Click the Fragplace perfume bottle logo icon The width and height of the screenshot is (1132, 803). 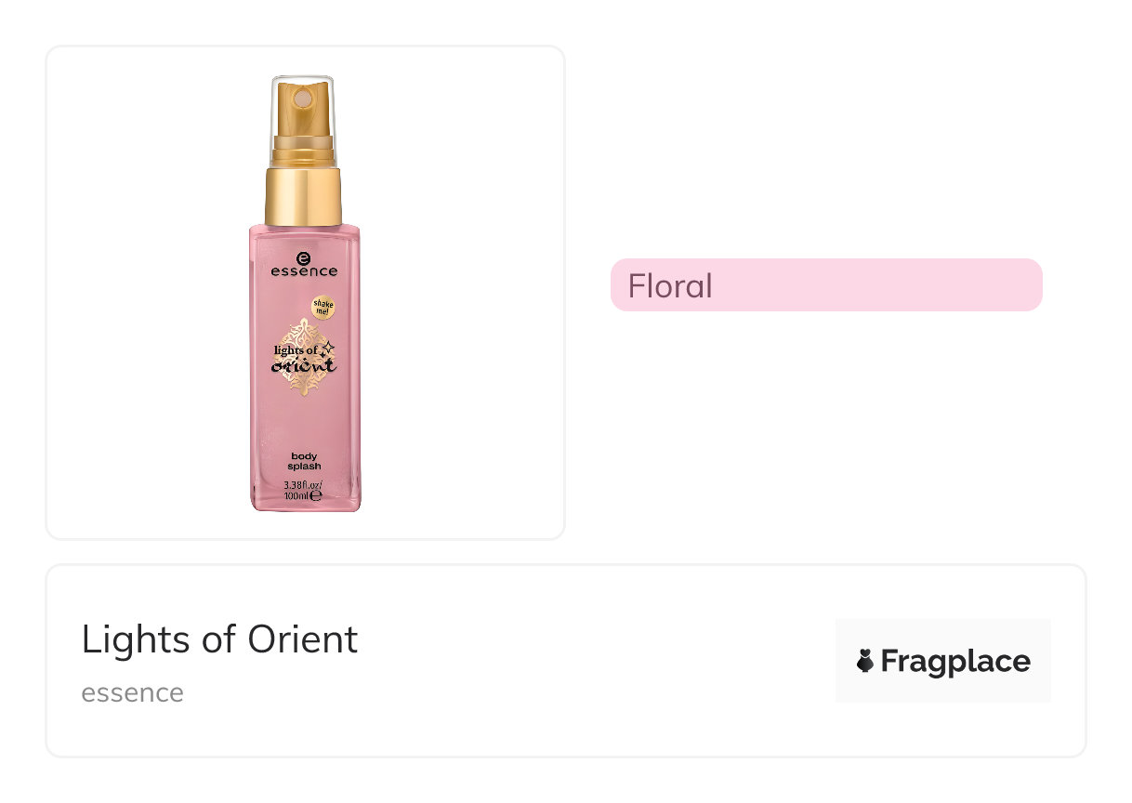click(865, 661)
